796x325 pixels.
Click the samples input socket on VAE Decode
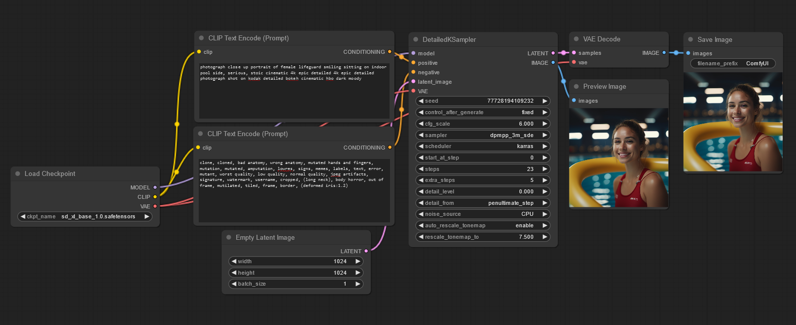coord(574,53)
